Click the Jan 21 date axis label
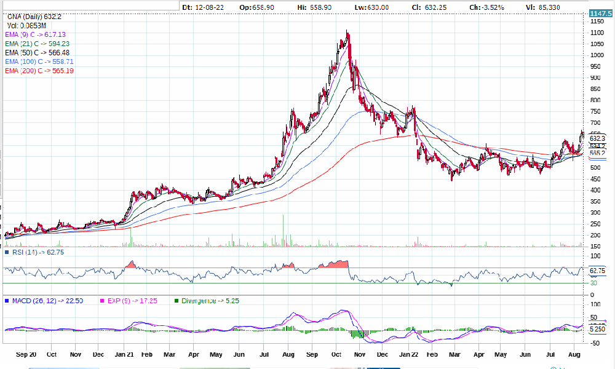615x369 pixels. point(124,354)
